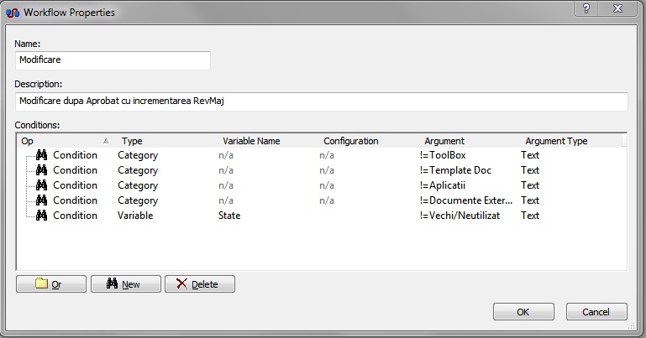
Task: Confirm the dialog with OK
Action: tap(523, 312)
